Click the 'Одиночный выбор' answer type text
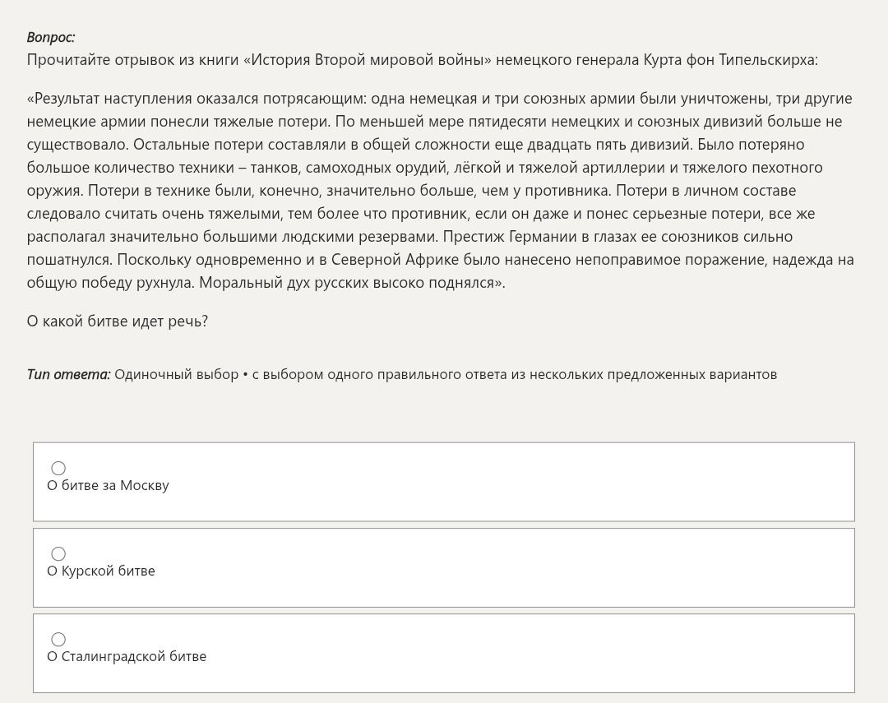 pos(177,374)
